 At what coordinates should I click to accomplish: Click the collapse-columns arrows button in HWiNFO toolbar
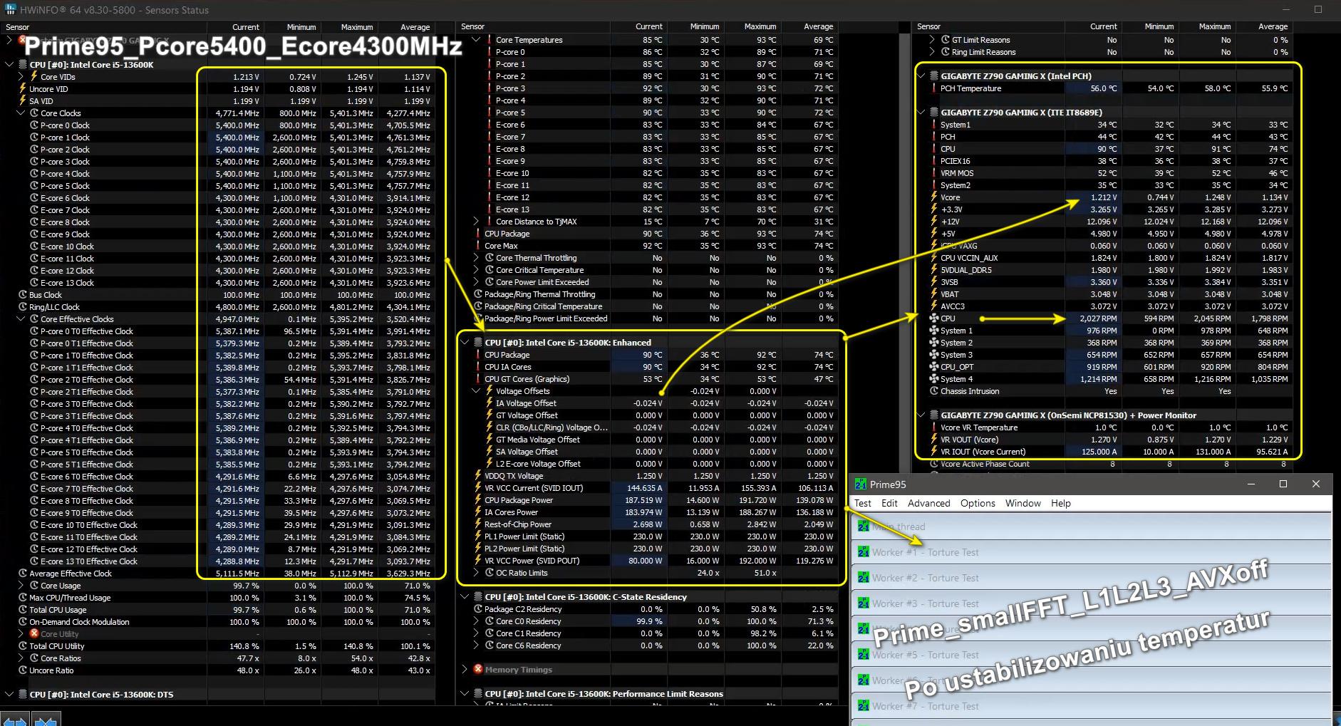(45, 720)
